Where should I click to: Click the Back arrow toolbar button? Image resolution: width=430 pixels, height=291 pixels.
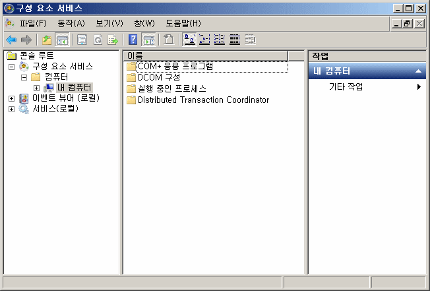pos(11,40)
